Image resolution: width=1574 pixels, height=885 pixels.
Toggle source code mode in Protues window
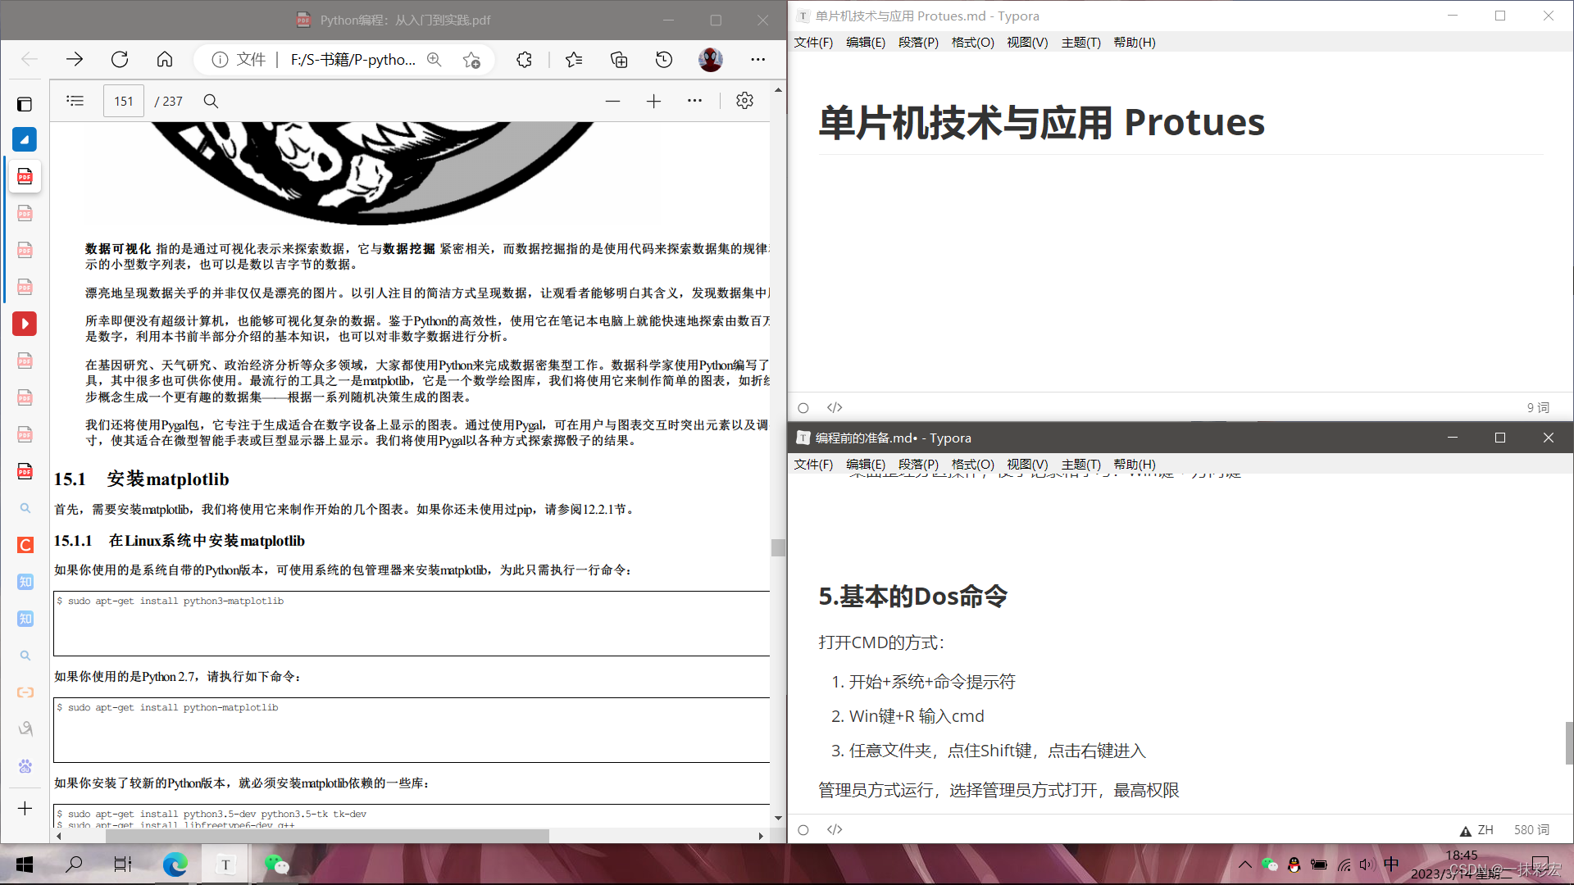tap(835, 407)
